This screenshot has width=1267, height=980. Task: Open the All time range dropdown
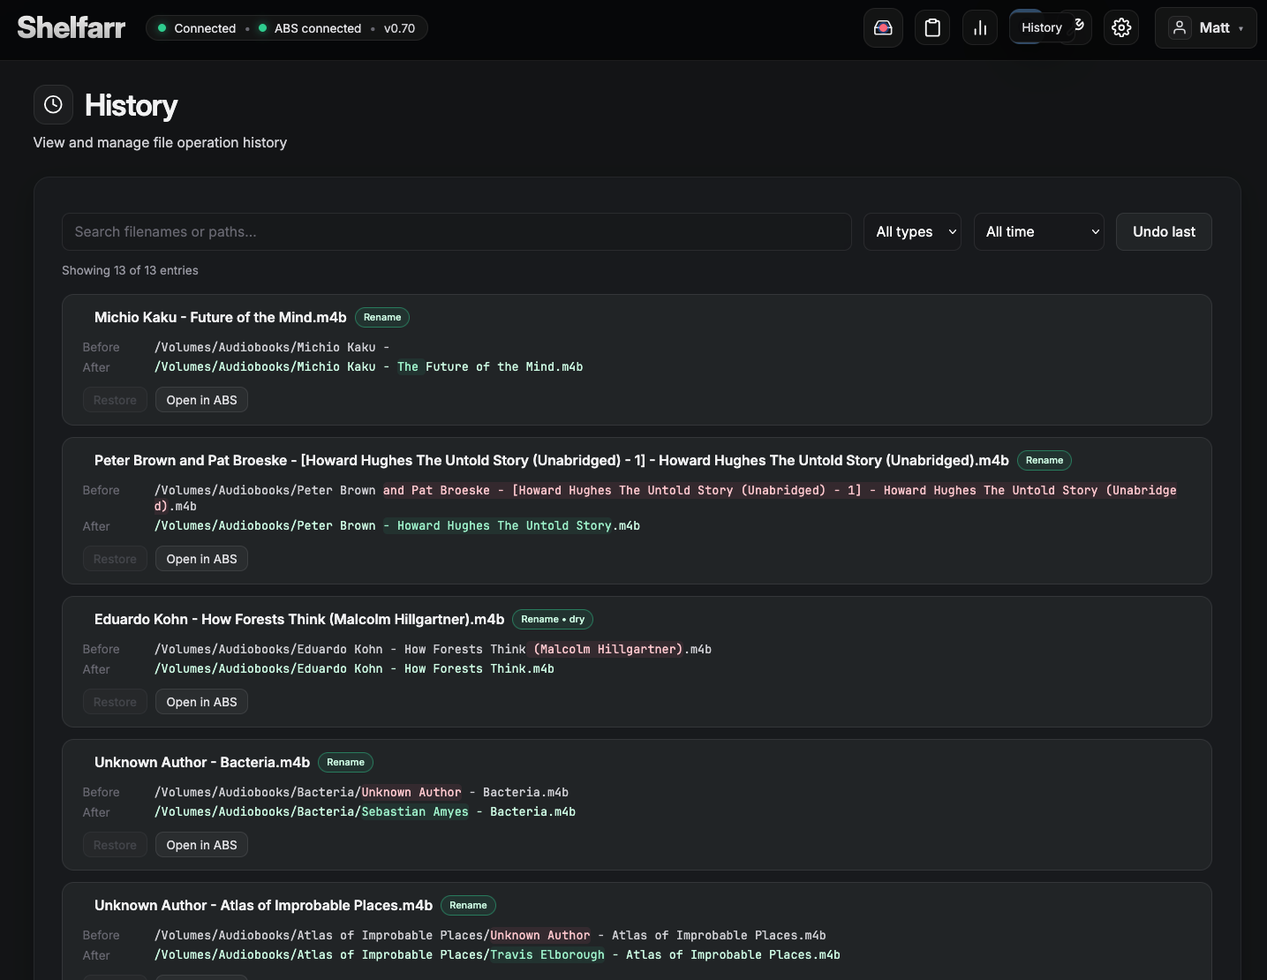pyautogui.click(x=1038, y=232)
